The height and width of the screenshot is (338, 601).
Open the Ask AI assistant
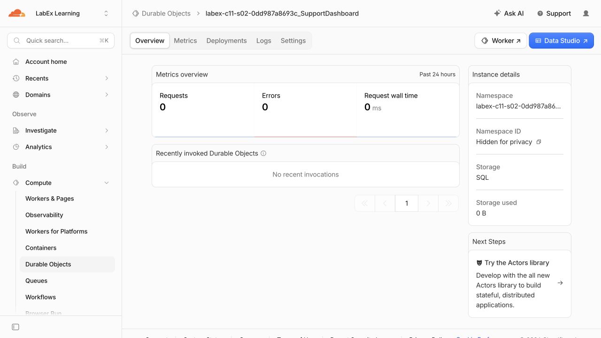pyautogui.click(x=509, y=13)
